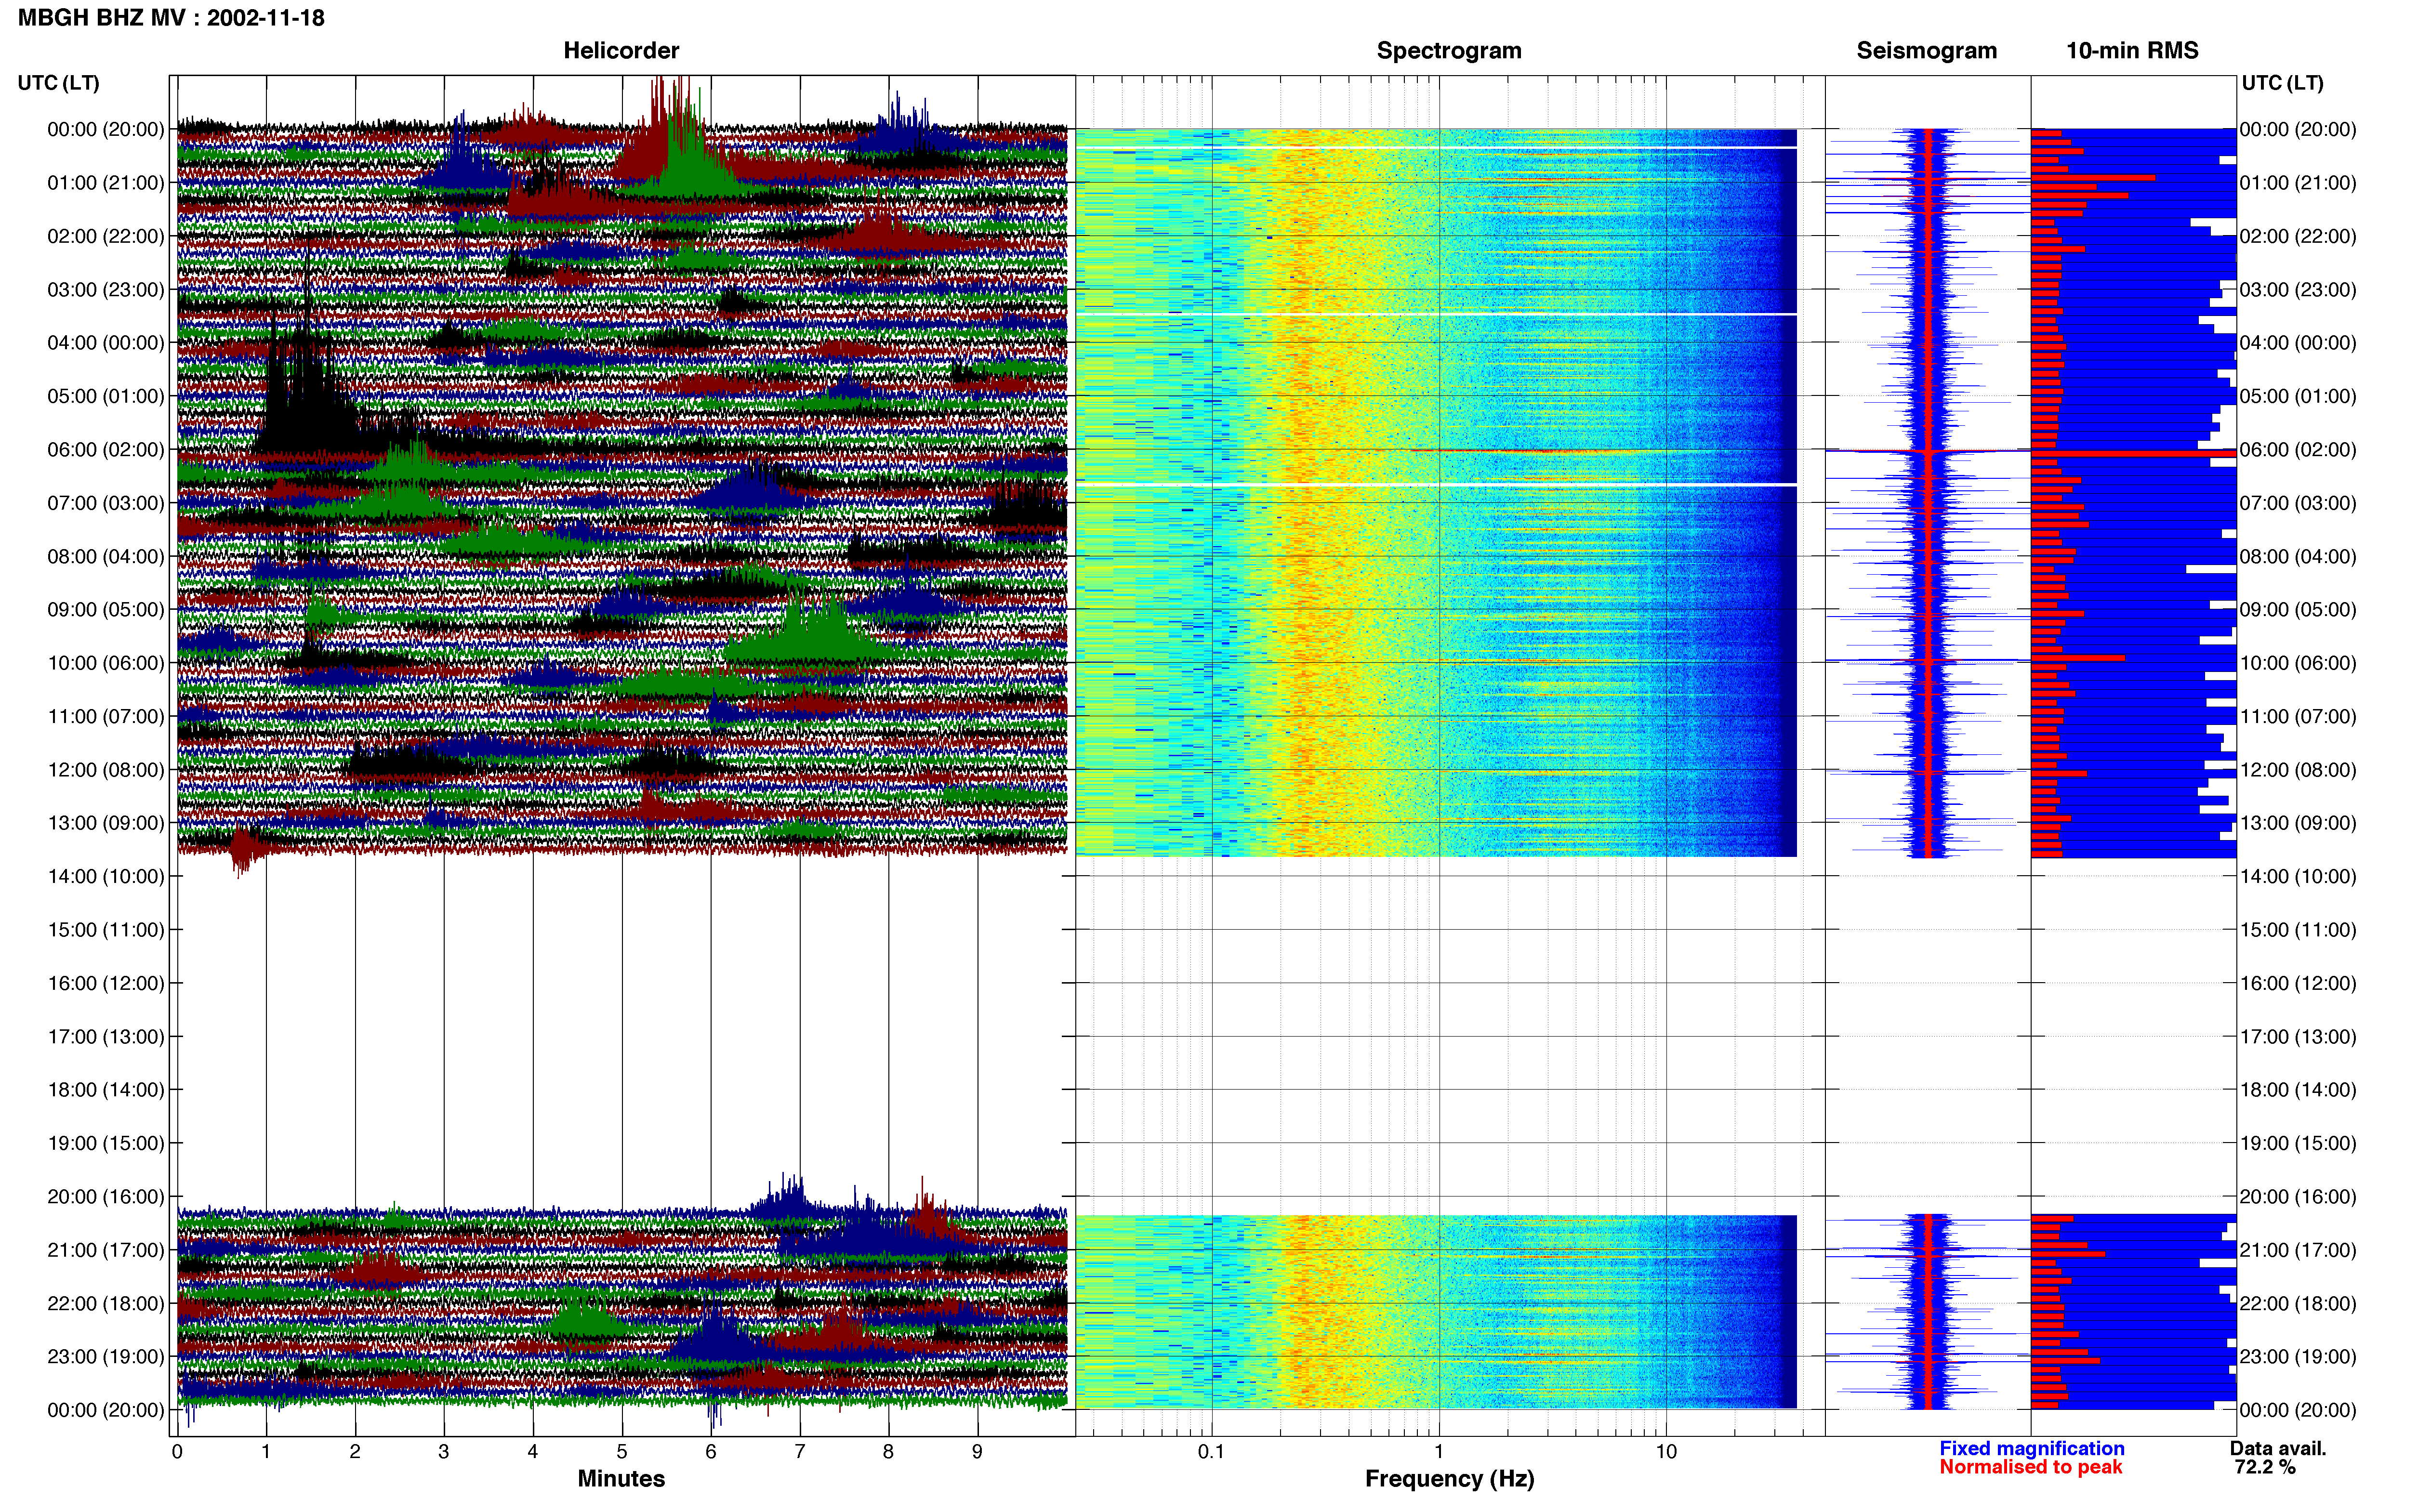This screenshot has width=2418, height=1512.
Task: Click RMS-side tick label "11:00 (07:00)"
Action: 2298,717
